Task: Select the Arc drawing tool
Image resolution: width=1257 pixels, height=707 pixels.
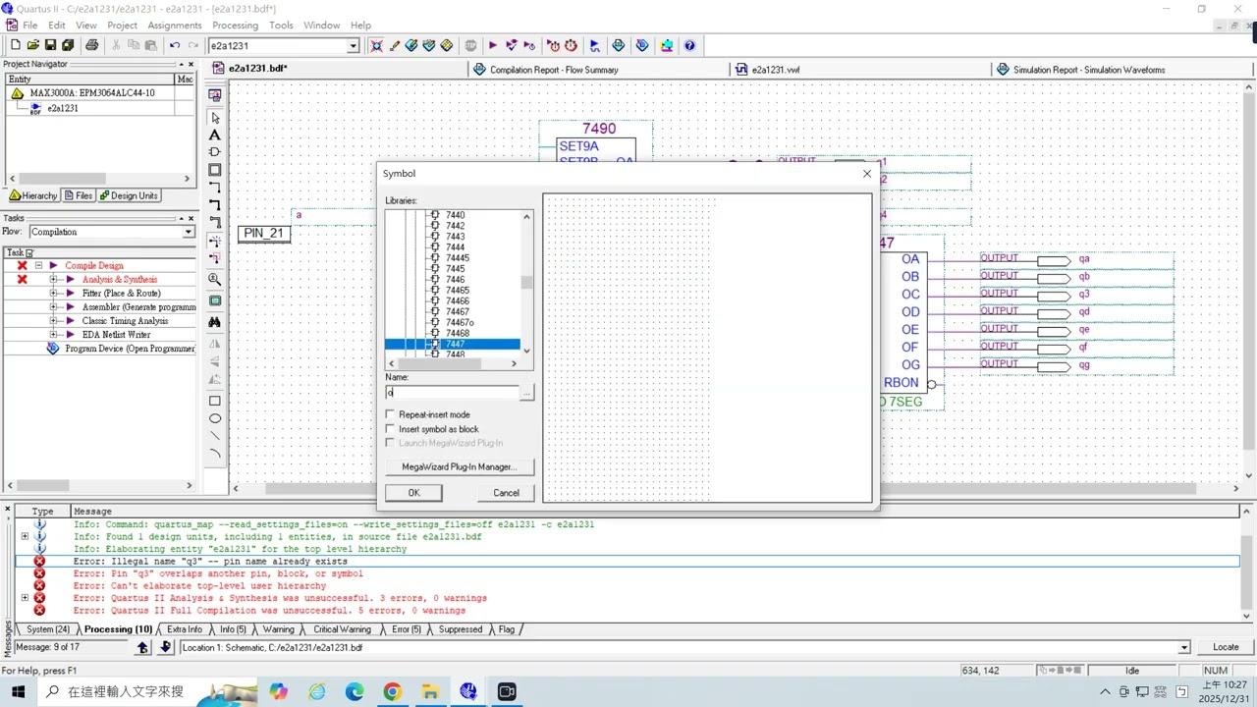Action: (x=215, y=454)
